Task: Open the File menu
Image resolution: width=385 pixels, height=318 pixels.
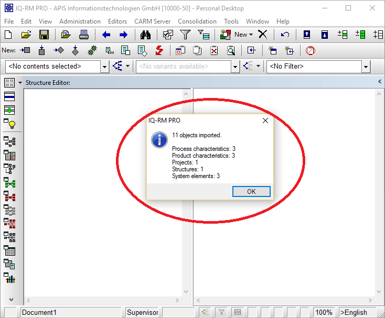Action: (x=9, y=21)
